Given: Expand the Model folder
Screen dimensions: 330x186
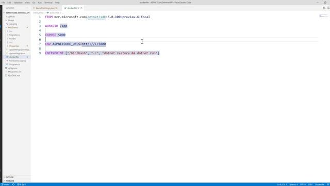Looking at the screenshot, I should pos(12,39).
